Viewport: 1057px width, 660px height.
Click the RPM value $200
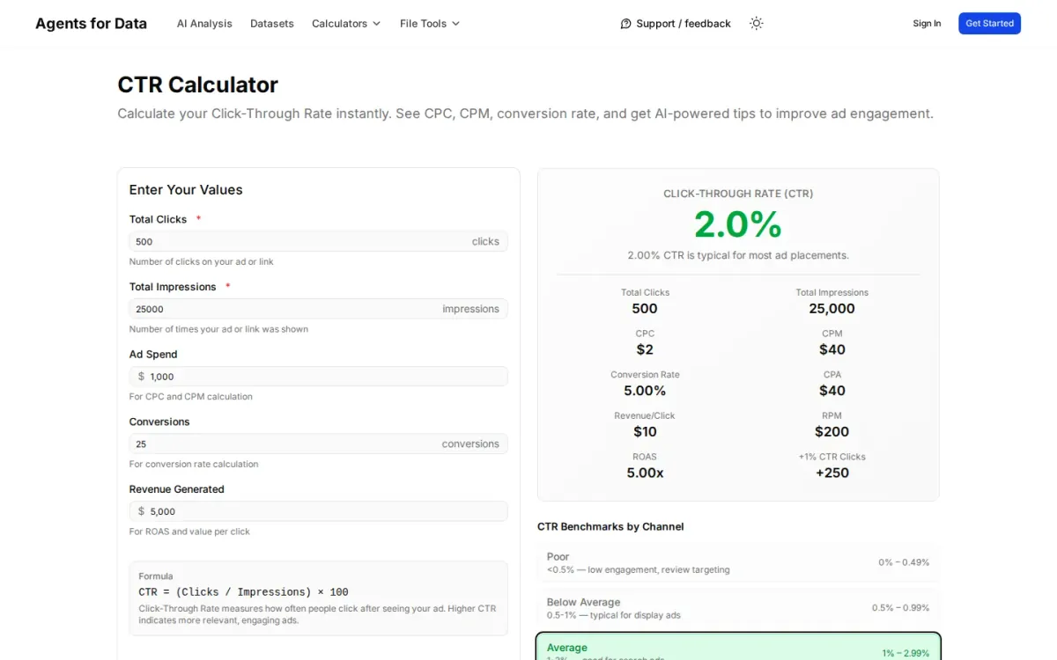[832, 431]
